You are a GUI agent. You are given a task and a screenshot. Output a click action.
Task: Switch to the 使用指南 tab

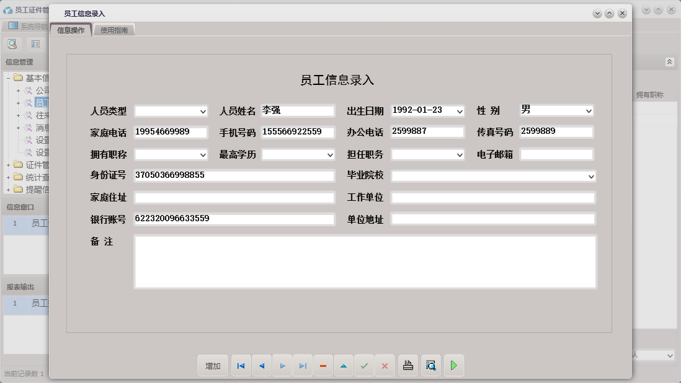[114, 29]
